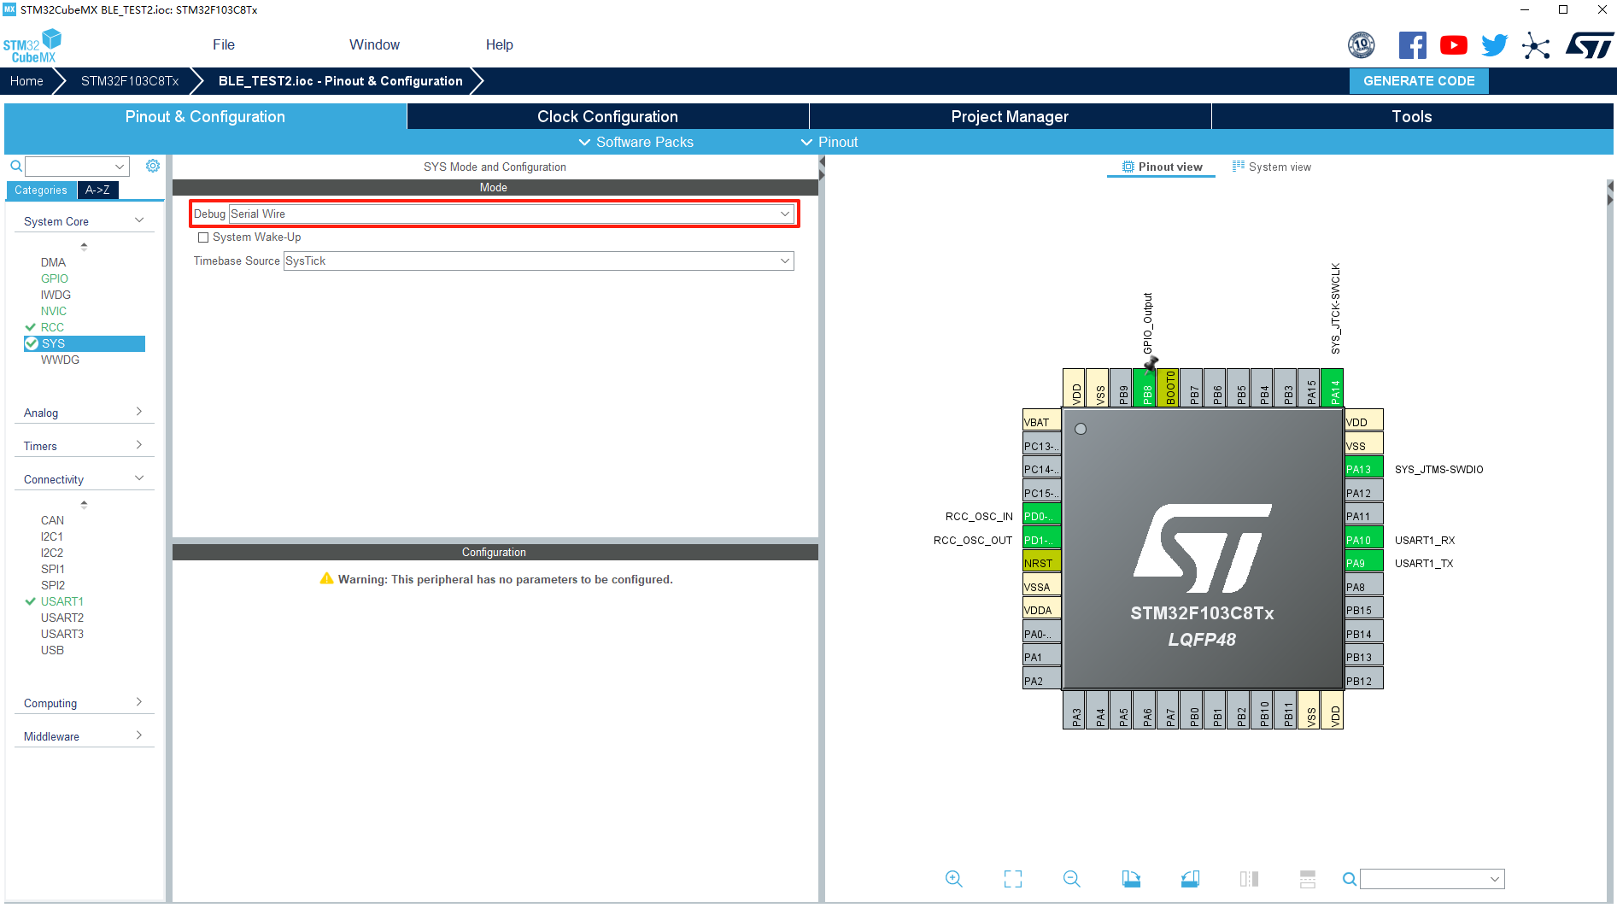
Task: Click the zoom in magnifier icon
Action: point(954,879)
